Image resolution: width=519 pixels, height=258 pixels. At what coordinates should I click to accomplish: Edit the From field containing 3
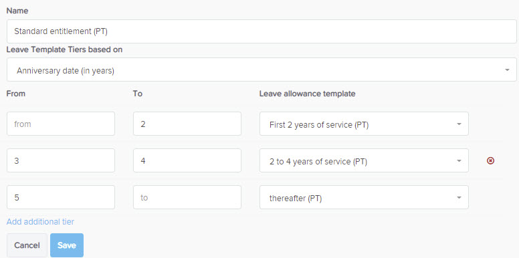[x=61, y=160]
